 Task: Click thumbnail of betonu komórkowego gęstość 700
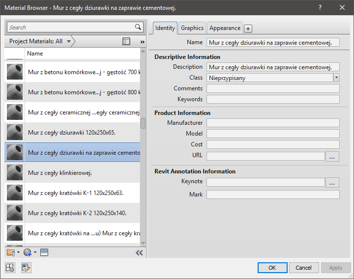tap(15, 72)
